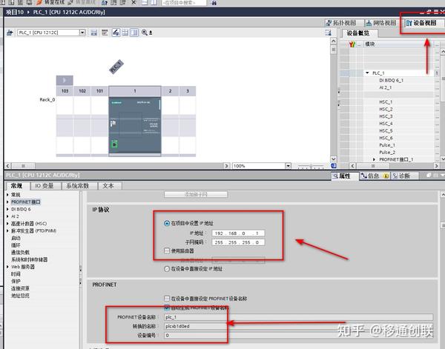Select the 常规 general properties tab
Viewport: 445px width, 349px height.
coord(16,186)
